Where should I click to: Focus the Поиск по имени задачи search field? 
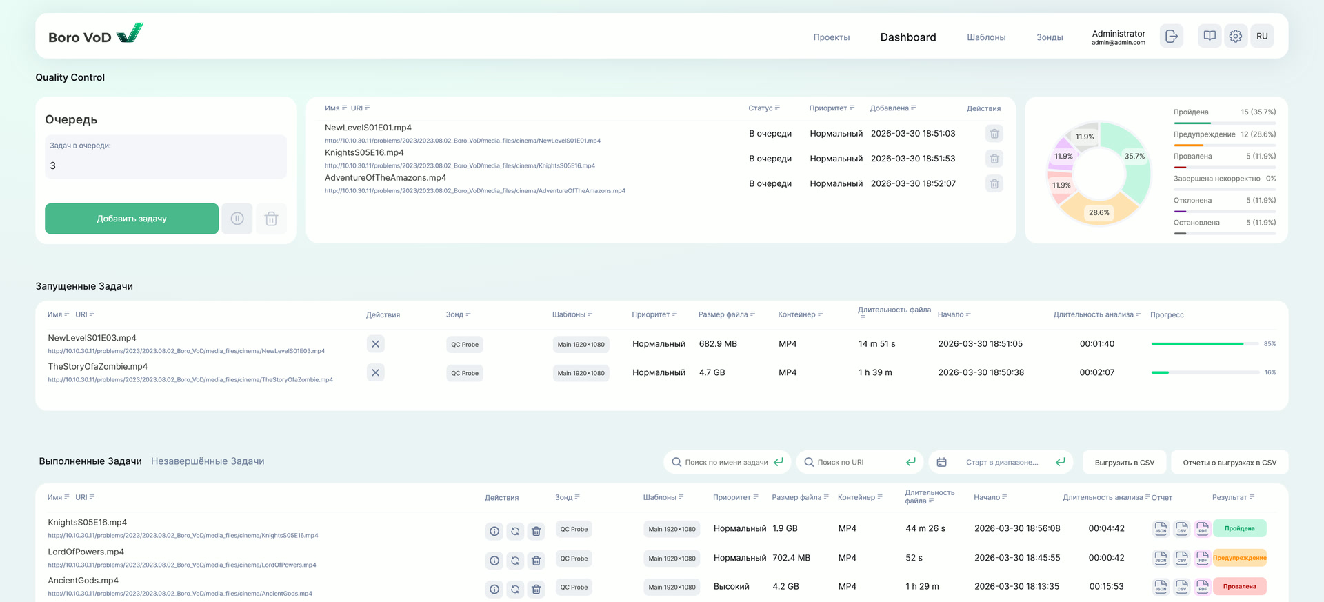click(725, 463)
